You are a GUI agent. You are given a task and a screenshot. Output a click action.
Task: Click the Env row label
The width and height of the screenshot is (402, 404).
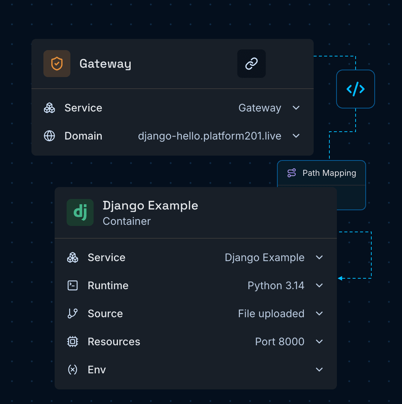point(97,370)
